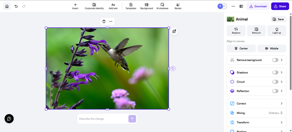Click the Describe the change input field
The height and width of the screenshot is (132, 292).
coord(103,119)
